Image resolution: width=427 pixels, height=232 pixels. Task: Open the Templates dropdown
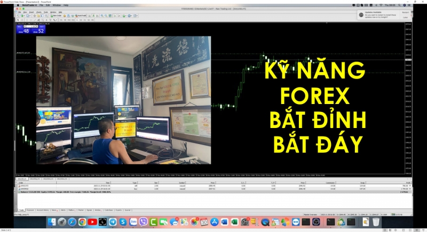pyautogui.click(x=135, y=16)
